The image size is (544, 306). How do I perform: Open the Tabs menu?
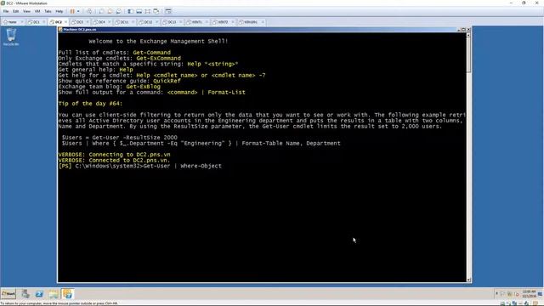[x=48, y=11]
